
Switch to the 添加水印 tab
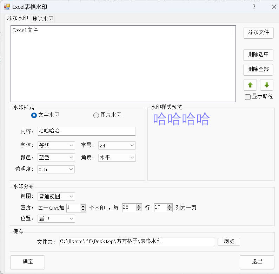pos(18,18)
